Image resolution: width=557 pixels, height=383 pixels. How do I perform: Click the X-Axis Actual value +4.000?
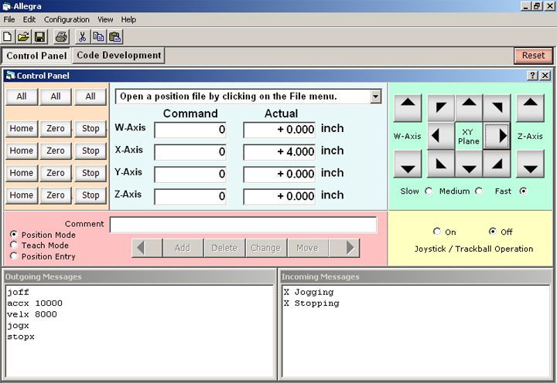click(x=279, y=152)
